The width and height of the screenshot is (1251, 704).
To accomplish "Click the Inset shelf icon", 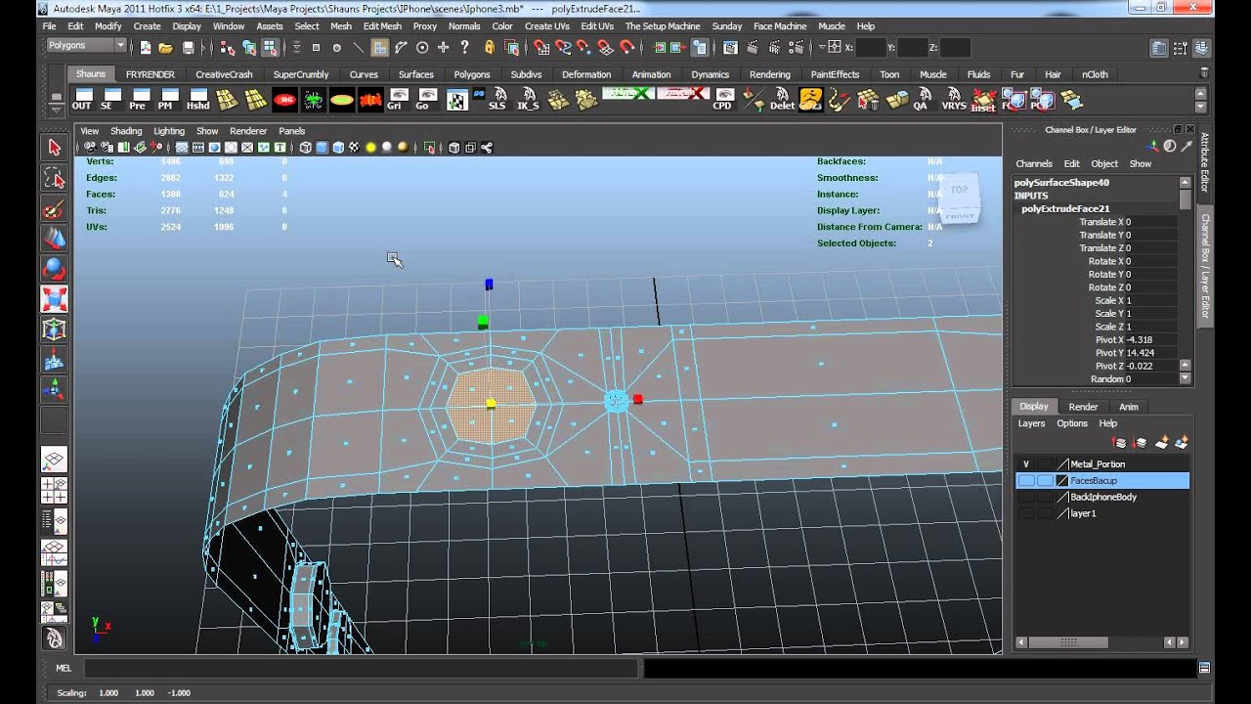I will click(983, 100).
